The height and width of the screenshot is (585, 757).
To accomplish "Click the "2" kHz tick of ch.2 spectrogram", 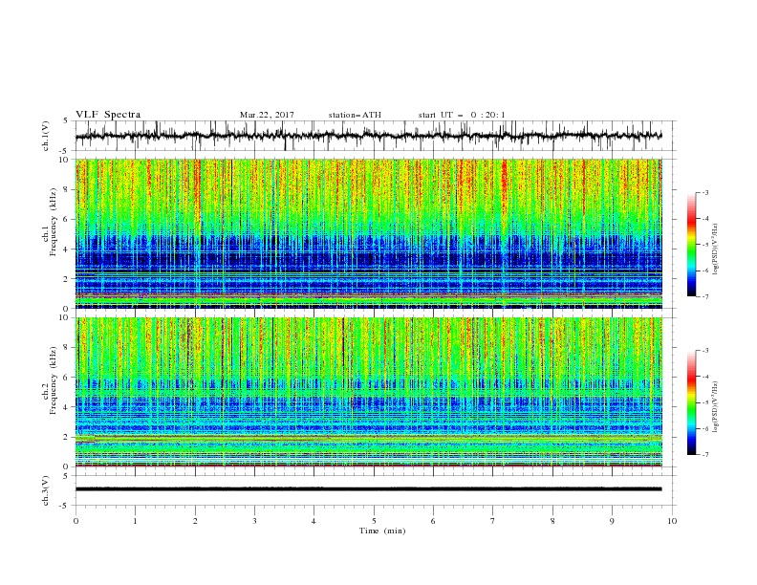I will [67, 437].
